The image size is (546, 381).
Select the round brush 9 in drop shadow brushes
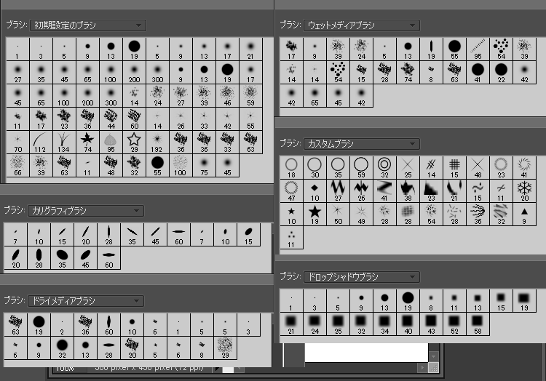361,301
